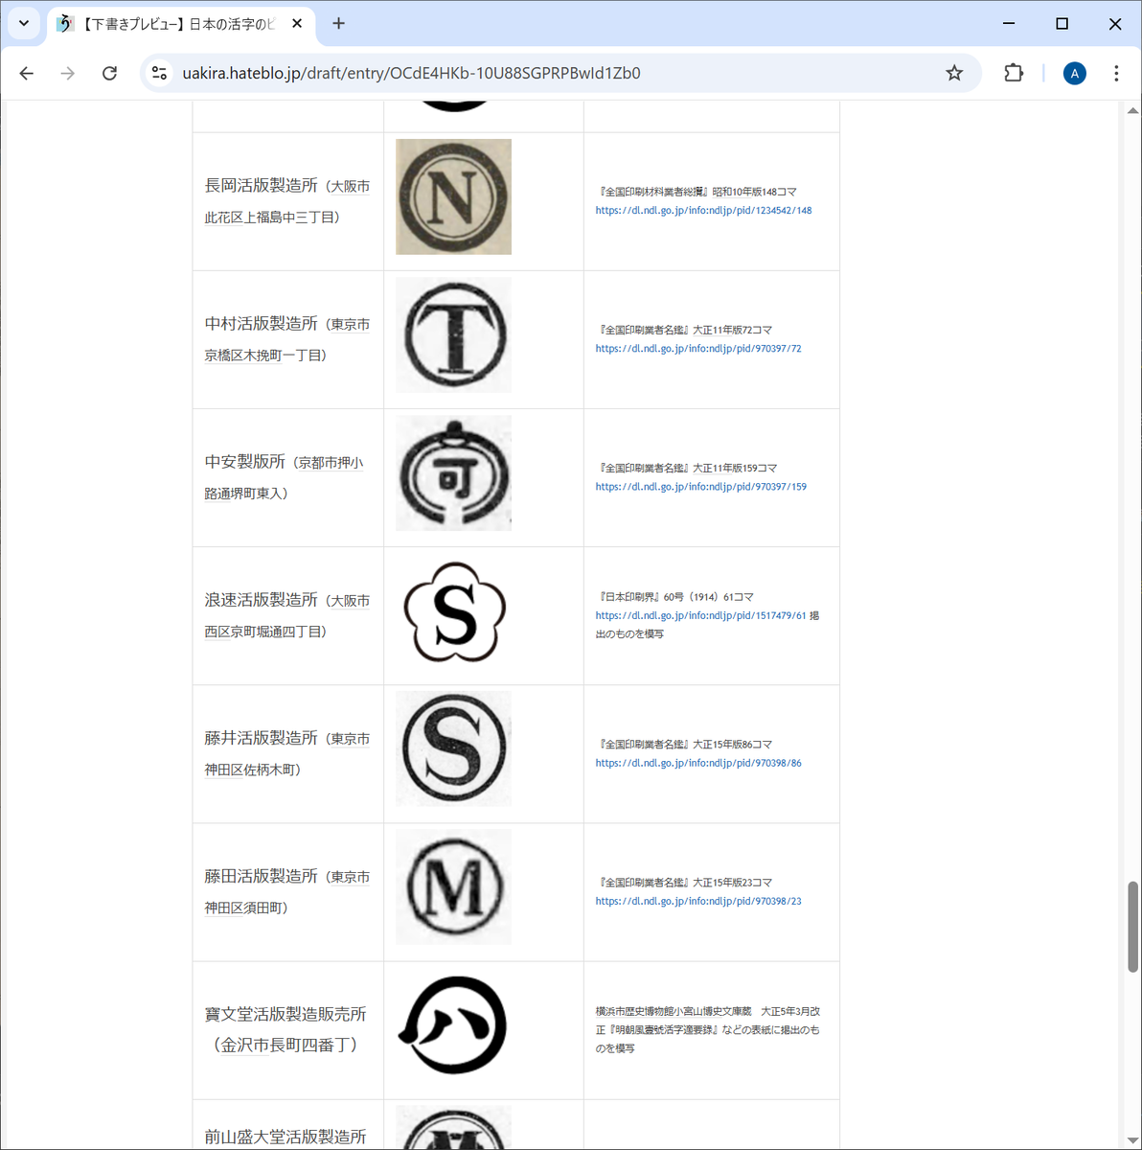Open link dl.ndl.go.jp pid/1234542/148
The width and height of the screenshot is (1142, 1150).
pos(703,210)
